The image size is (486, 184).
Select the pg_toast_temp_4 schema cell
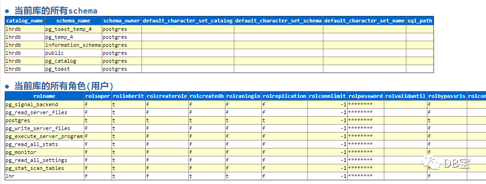point(74,29)
